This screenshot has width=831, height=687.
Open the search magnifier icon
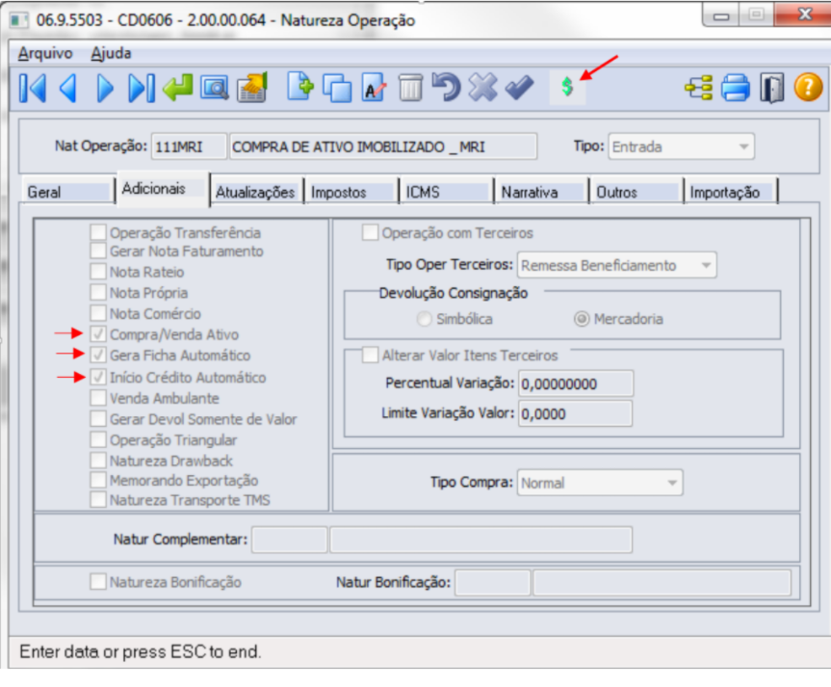[x=214, y=88]
